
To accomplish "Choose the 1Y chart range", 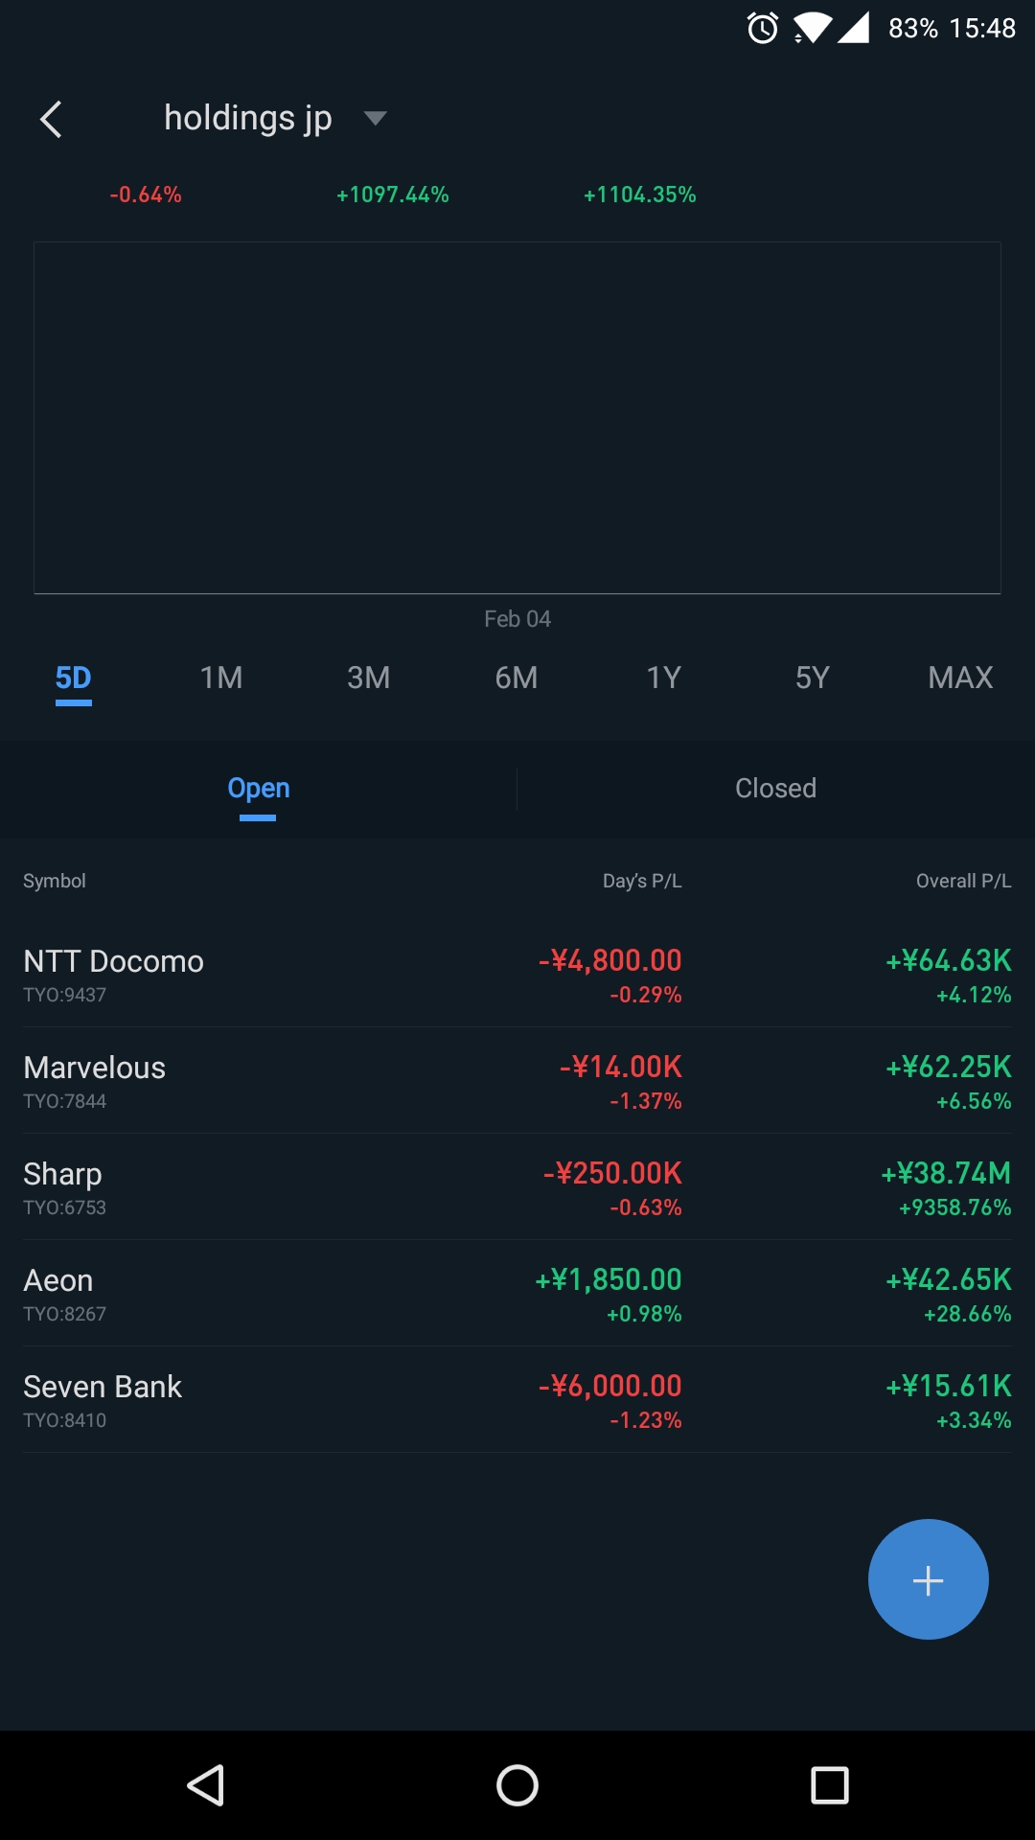I will pyautogui.click(x=664, y=678).
